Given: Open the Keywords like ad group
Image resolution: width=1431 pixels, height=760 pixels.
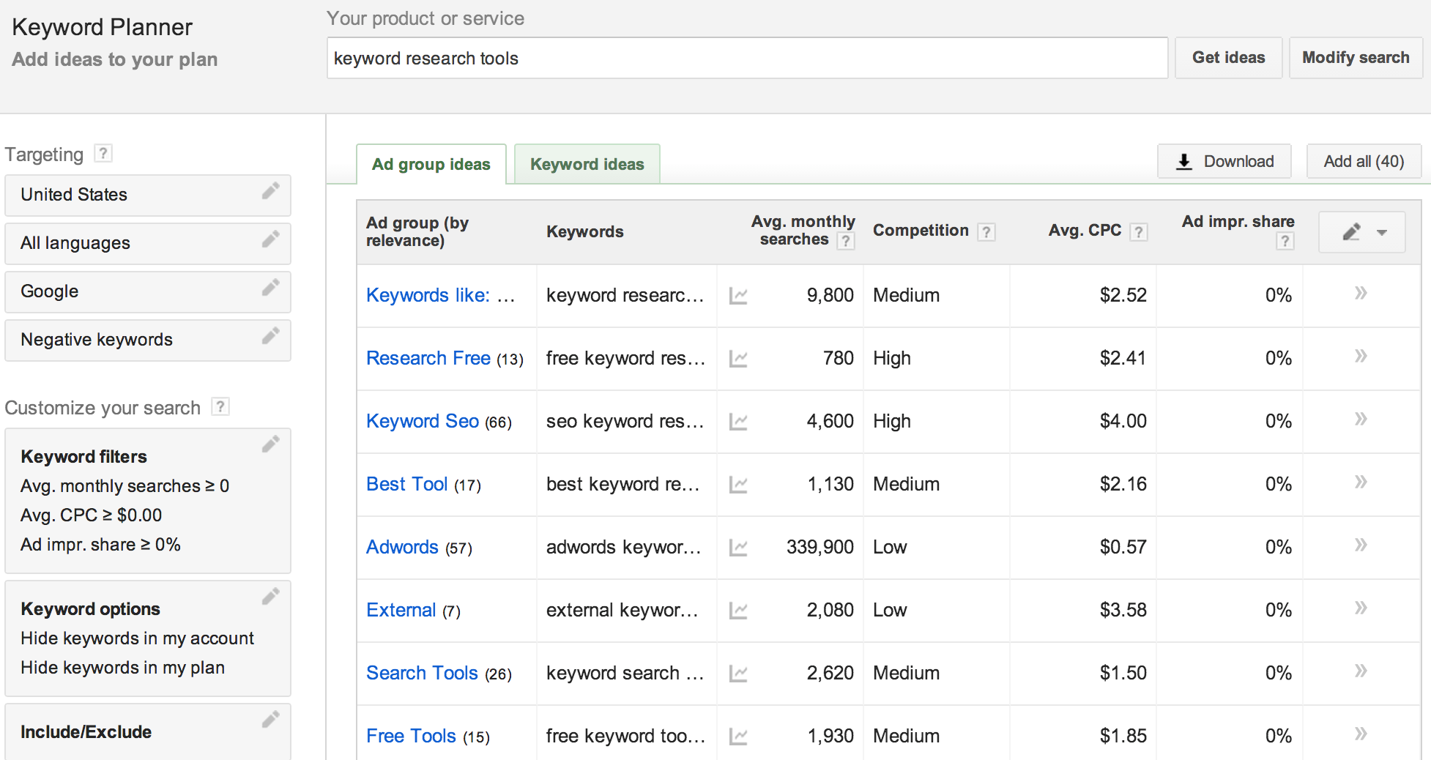Looking at the screenshot, I should click(x=440, y=295).
